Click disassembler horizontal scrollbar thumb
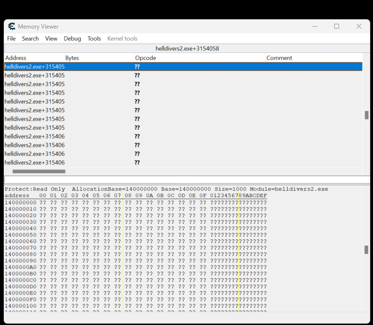 pos(39,171)
